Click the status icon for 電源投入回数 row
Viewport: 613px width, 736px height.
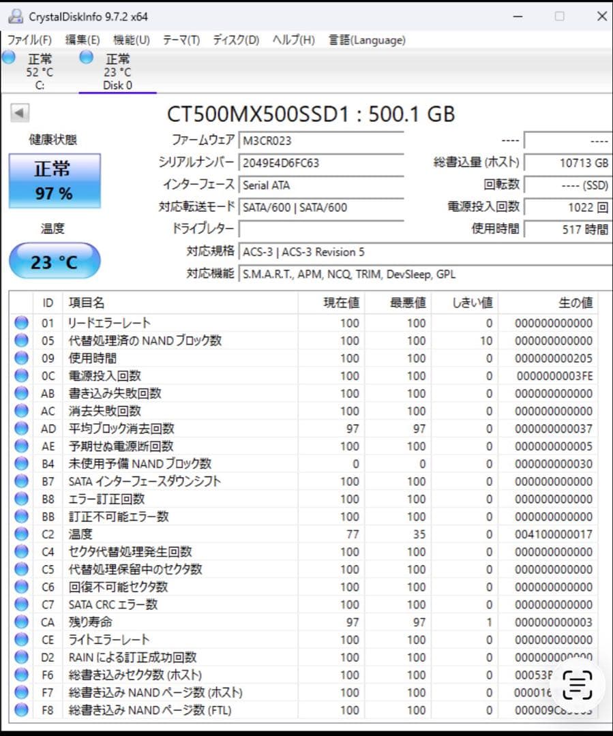(x=21, y=375)
